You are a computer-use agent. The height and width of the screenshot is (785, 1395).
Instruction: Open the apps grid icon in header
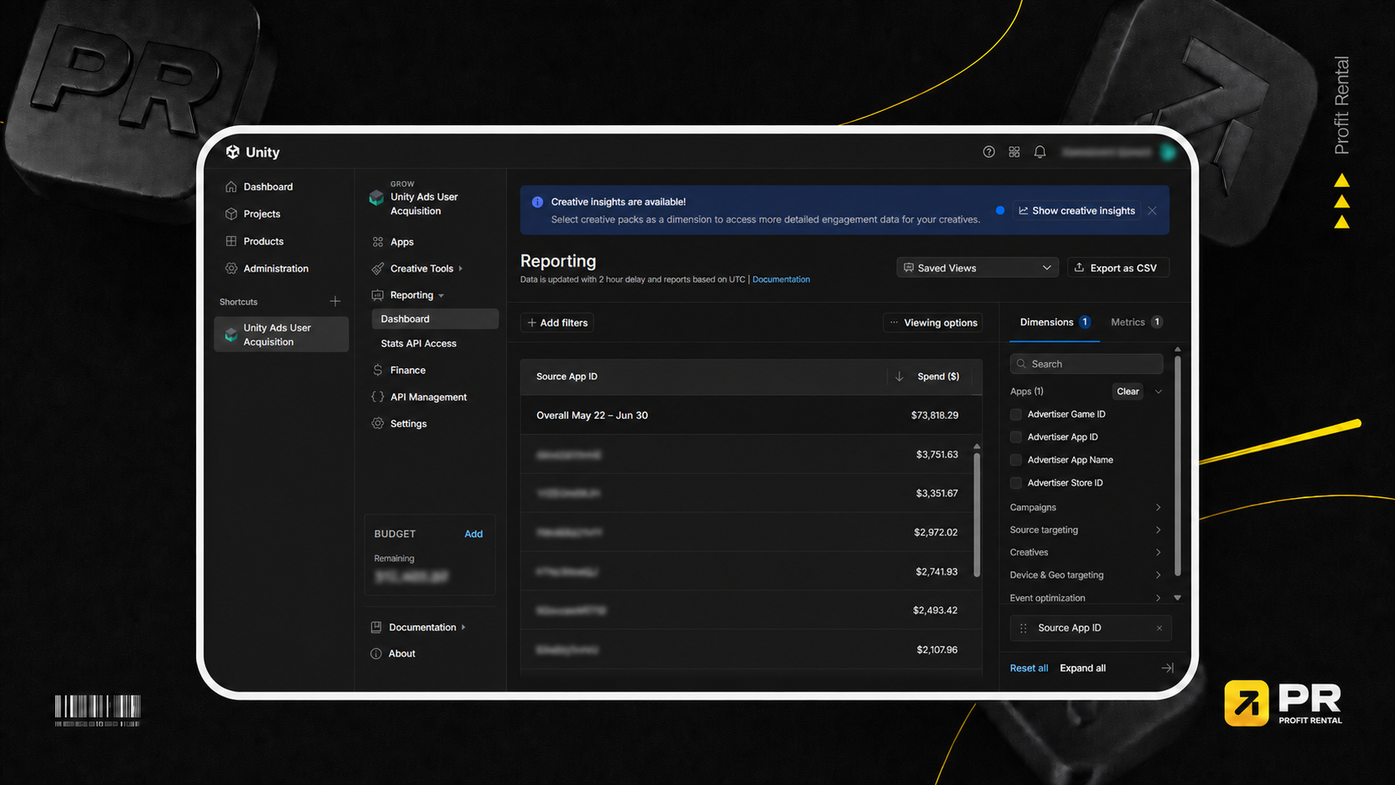point(1014,152)
